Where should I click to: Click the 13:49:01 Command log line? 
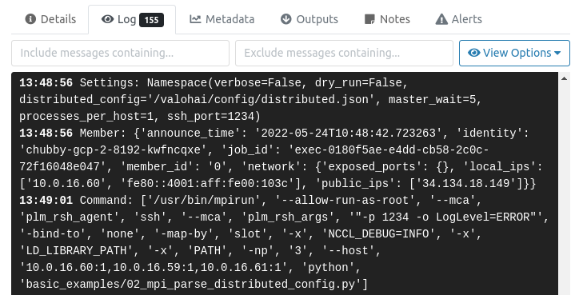[x=284, y=242]
